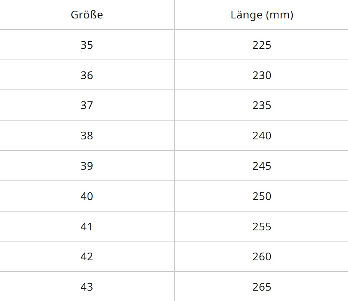The height and width of the screenshot is (301, 348).
Task: Select the size 37 cell
Action: click(87, 105)
